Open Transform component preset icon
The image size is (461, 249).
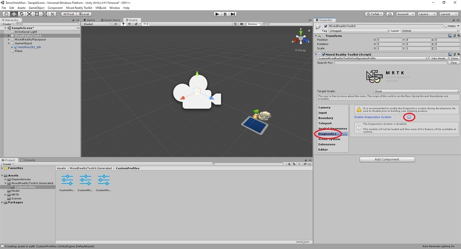click(x=454, y=36)
